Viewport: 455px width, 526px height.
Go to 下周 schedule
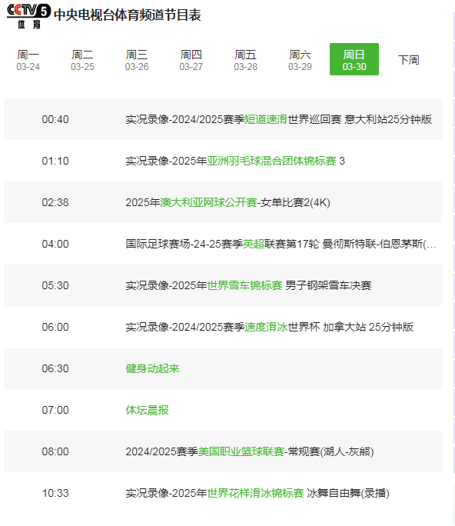pyautogui.click(x=409, y=60)
